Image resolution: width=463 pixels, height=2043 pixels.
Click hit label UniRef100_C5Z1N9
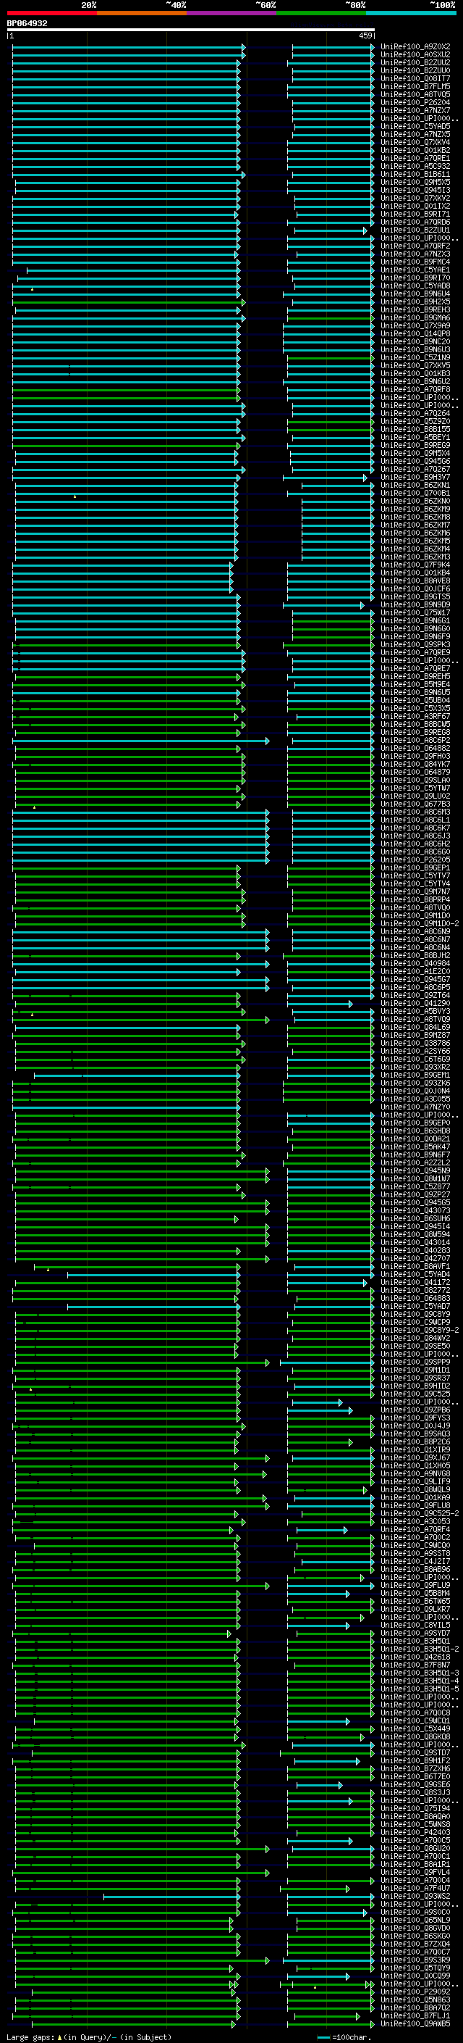(415, 358)
